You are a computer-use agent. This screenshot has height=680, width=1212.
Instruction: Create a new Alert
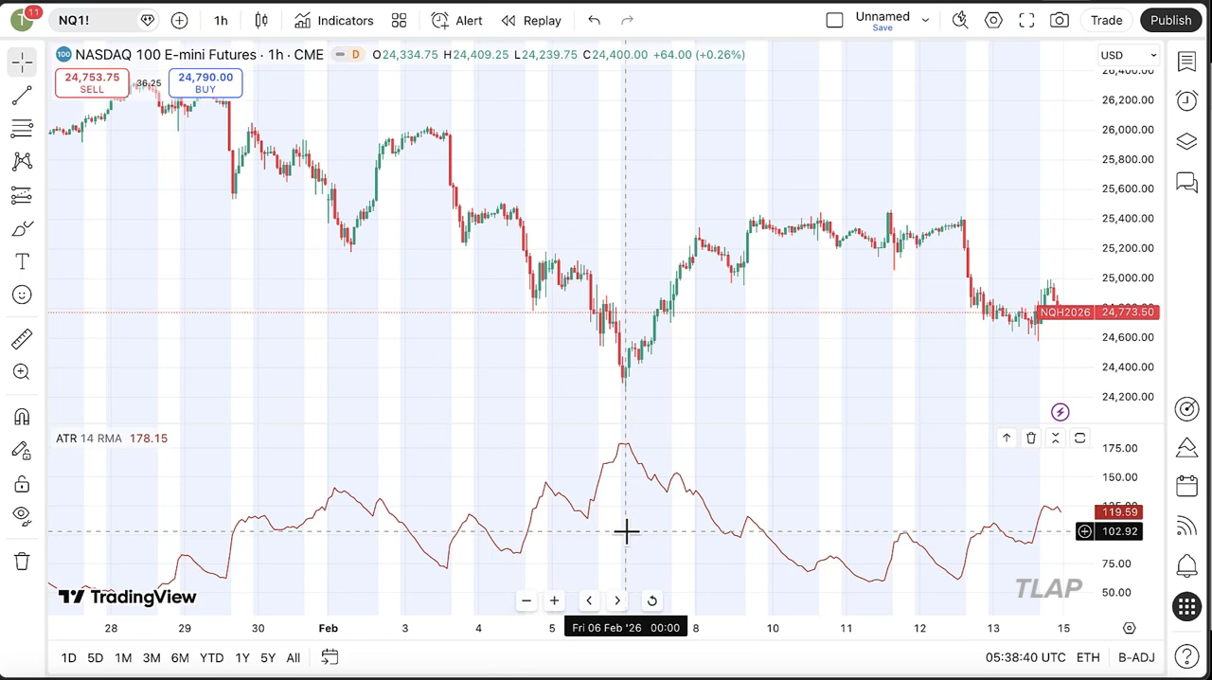pos(456,20)
